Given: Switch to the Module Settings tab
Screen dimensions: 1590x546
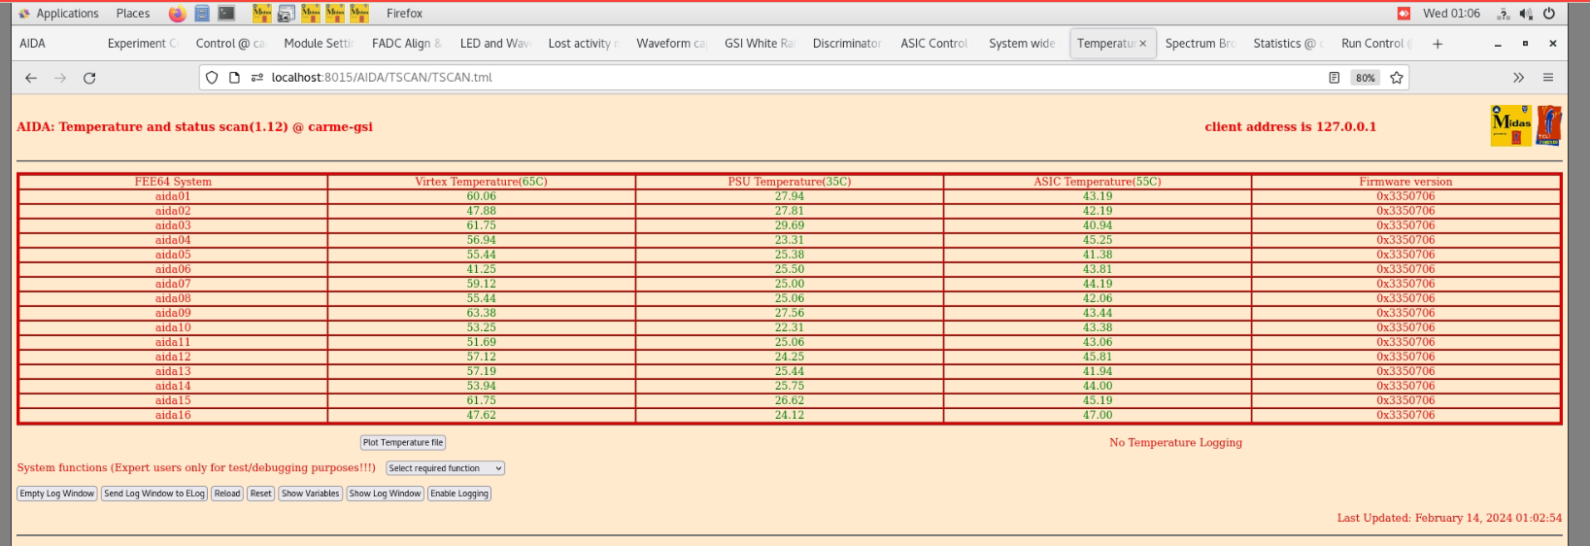Looking at the screenshot, I should (x=318, y=44).
